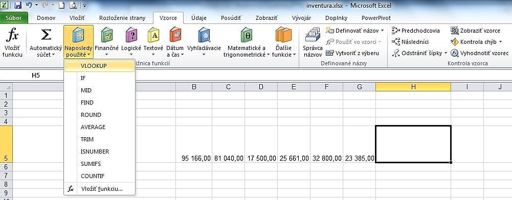Switch to the Údaje ribbon tab
512x200 pixels.
(199, 18)
